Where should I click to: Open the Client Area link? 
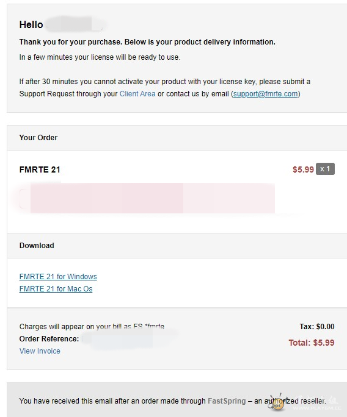pos(137,94)
